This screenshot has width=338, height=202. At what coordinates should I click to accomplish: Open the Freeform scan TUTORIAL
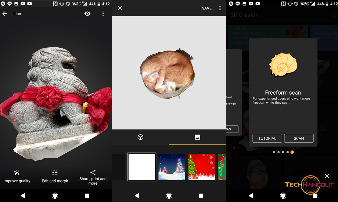tap(267, 138)
